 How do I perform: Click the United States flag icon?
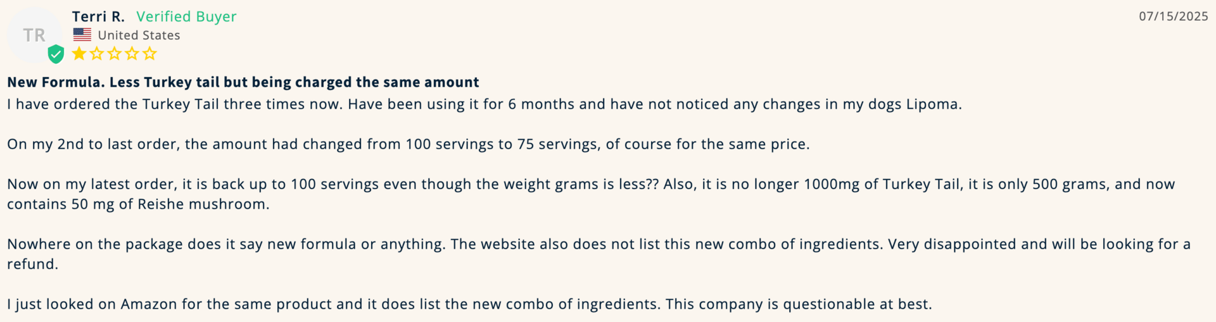[82, 34]
